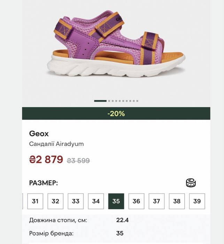
Task: Jump to the last carousel image dot
Action: pos(137,101)
